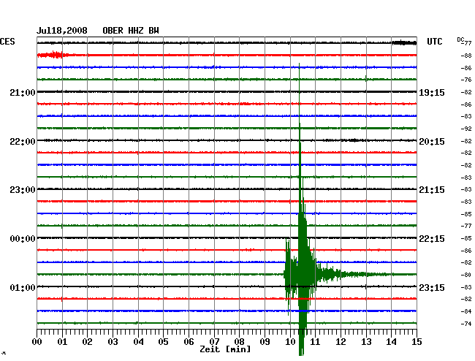
Task: Click the thick black burst on top trace
Action: (x=404, y=42)
